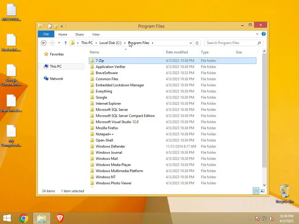Image resolution: width=299 pixels, height=224 pixels.
Task: Select the #RECOVER file on desktop
Action: coord(11,12)
